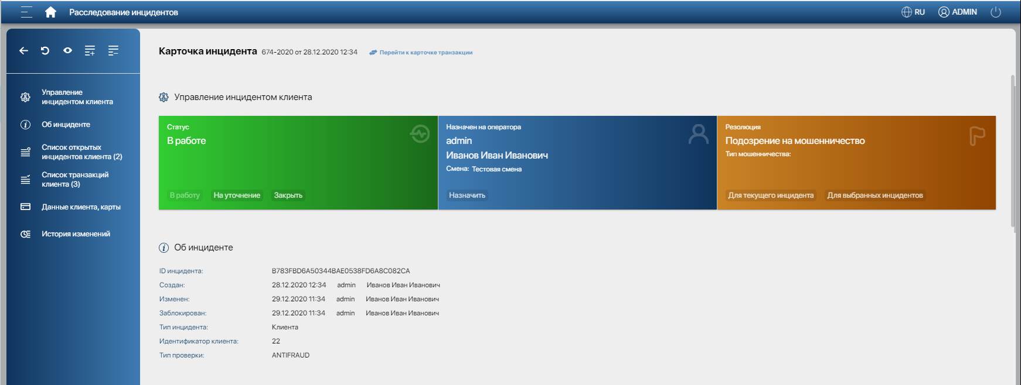Open Список открытых инцидентов клиента (2)
Viewport: 1021px width, 385px height.
pyautogui.click(x=81, y=152)
